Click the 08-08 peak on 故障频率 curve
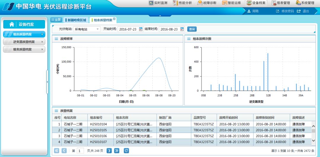This screenshot has width=320, height=157. tap(159, 58)
